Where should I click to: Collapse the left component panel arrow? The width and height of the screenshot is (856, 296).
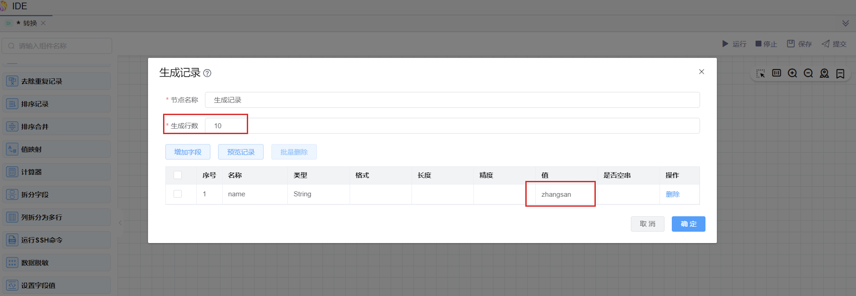pos(120,223)
